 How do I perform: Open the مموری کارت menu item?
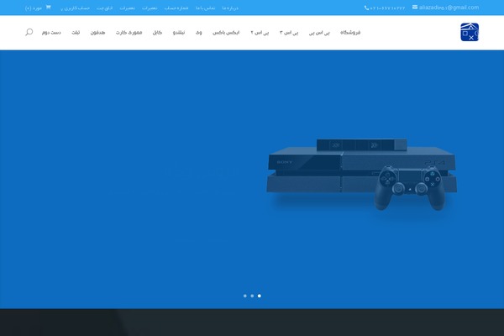pos(129,33)
